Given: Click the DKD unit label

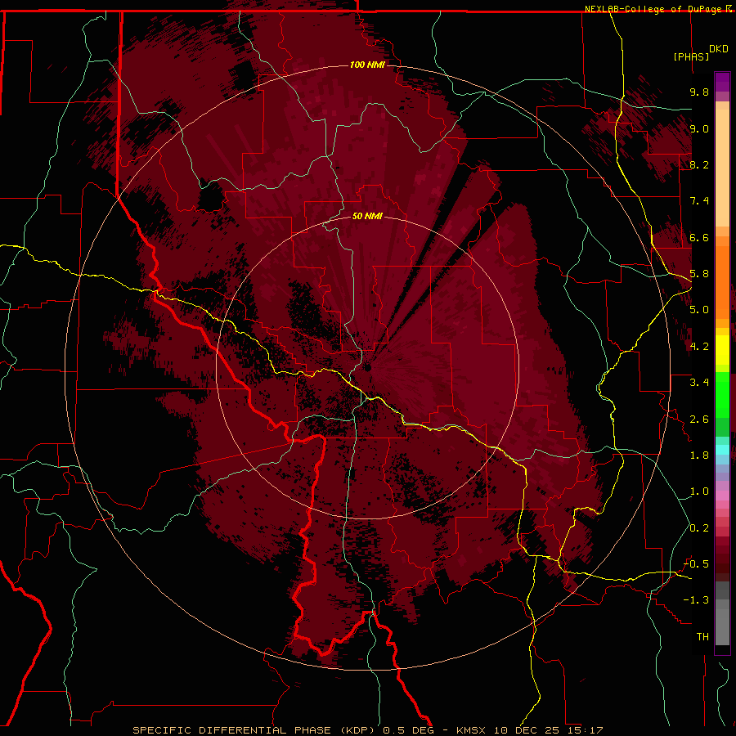Looking at the screenshot, I should pyautogui.click(x=719, y=49).
